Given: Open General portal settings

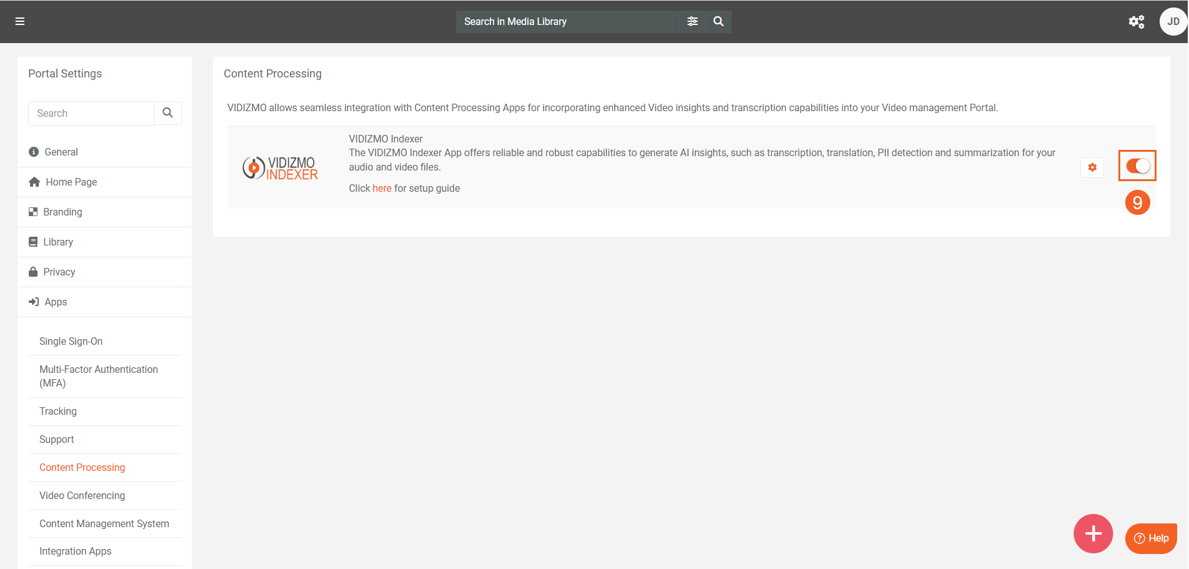Looking at the screenshot, I should pos(61,152).
